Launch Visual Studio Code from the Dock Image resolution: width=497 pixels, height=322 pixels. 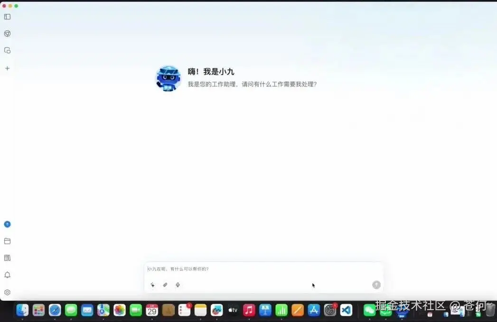point(346,310)
